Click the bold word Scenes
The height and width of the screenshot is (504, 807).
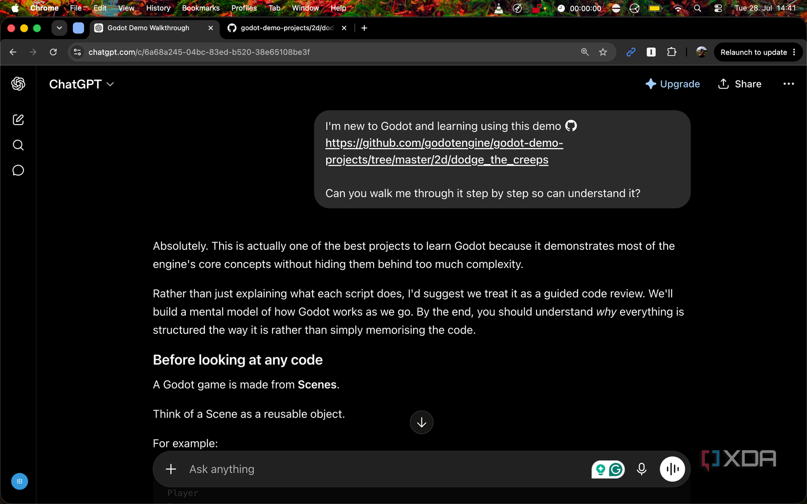(317, 385)
